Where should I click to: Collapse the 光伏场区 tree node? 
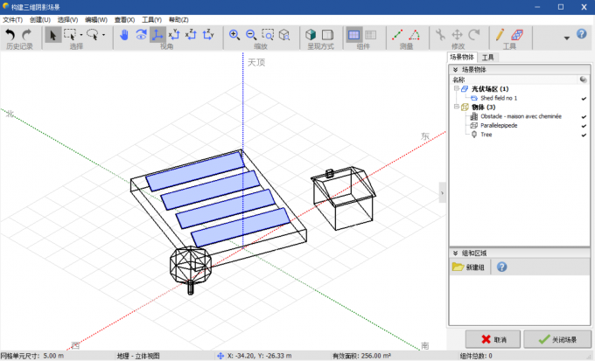457,88
